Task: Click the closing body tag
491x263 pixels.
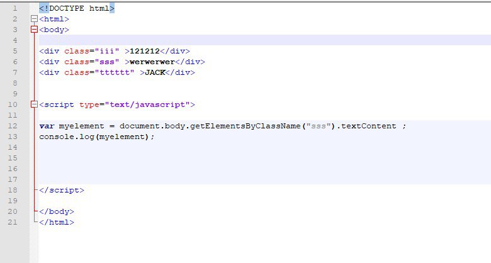Action: [57, 211]
